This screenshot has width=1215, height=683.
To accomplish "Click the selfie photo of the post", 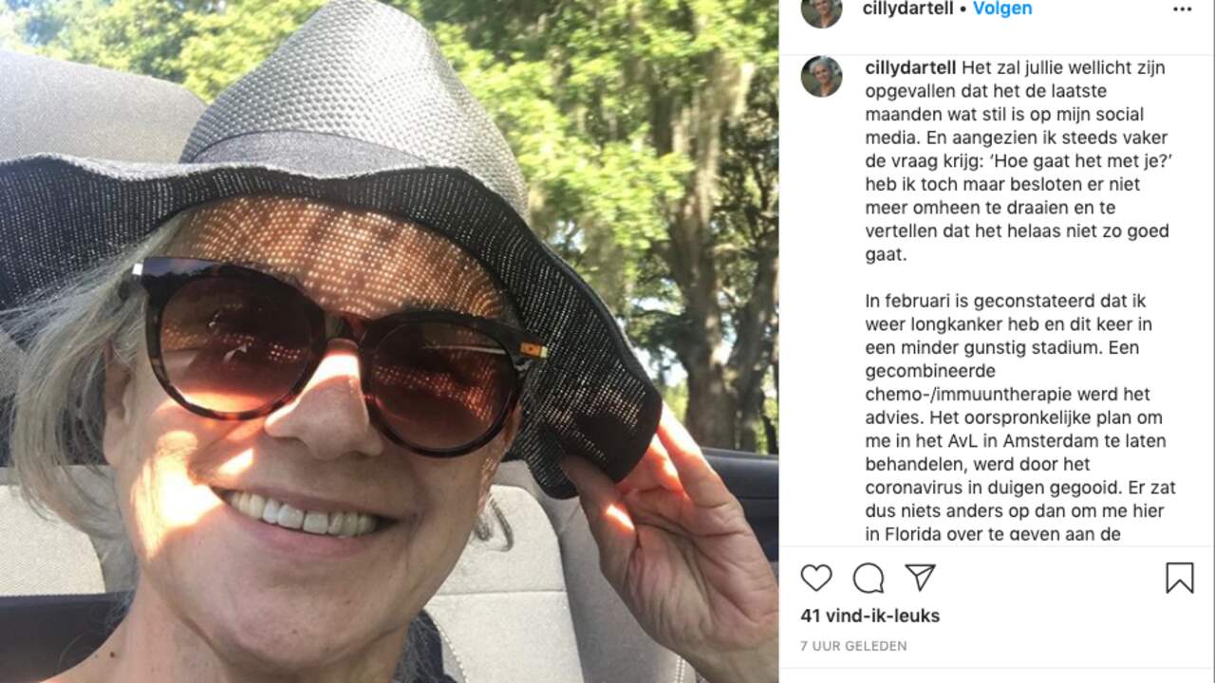I will 389,341.
